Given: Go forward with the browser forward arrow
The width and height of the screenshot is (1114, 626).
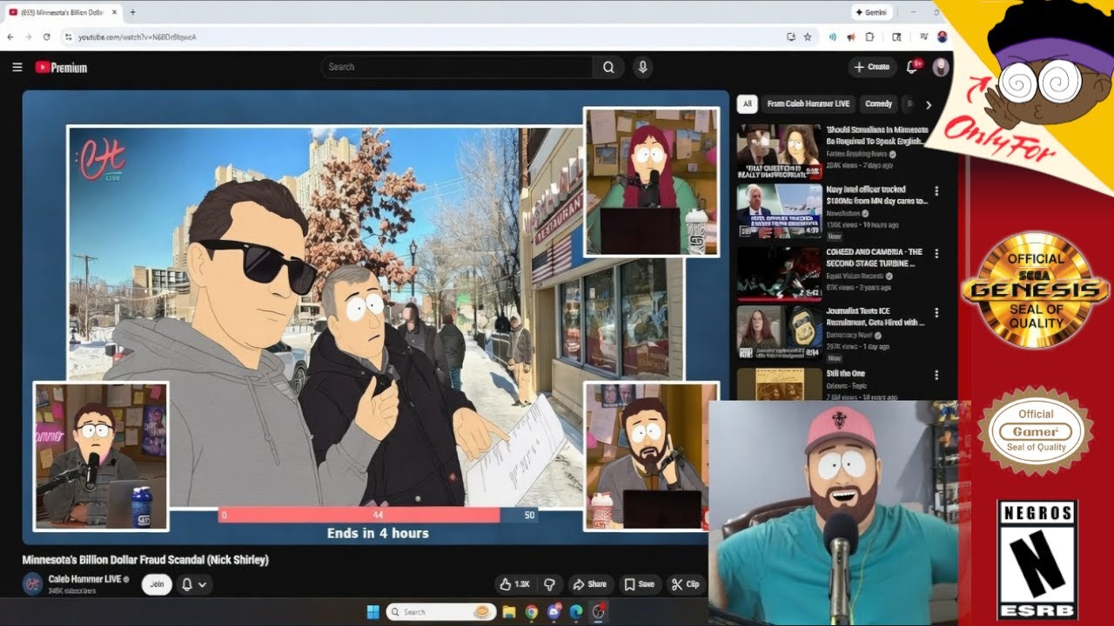Looking at the screenshot, I should click(x=28, y=37).
